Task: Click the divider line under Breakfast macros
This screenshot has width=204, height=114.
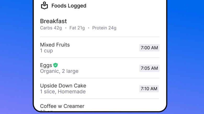Action: tap(100, 37)
